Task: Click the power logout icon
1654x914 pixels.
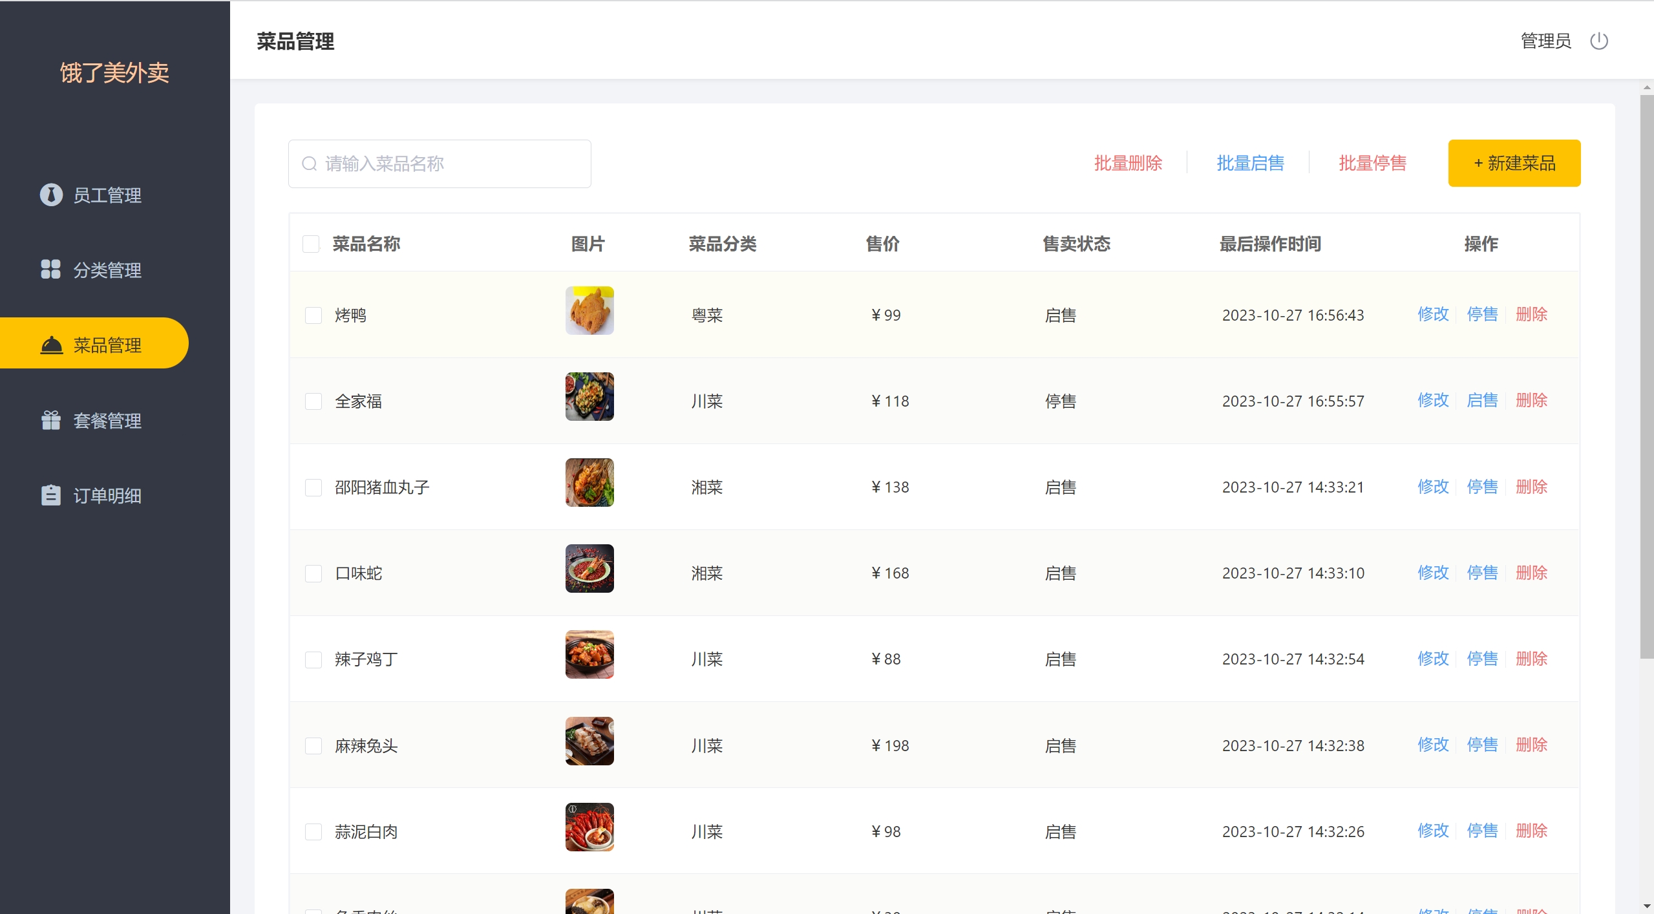Action: [1598, 41]
